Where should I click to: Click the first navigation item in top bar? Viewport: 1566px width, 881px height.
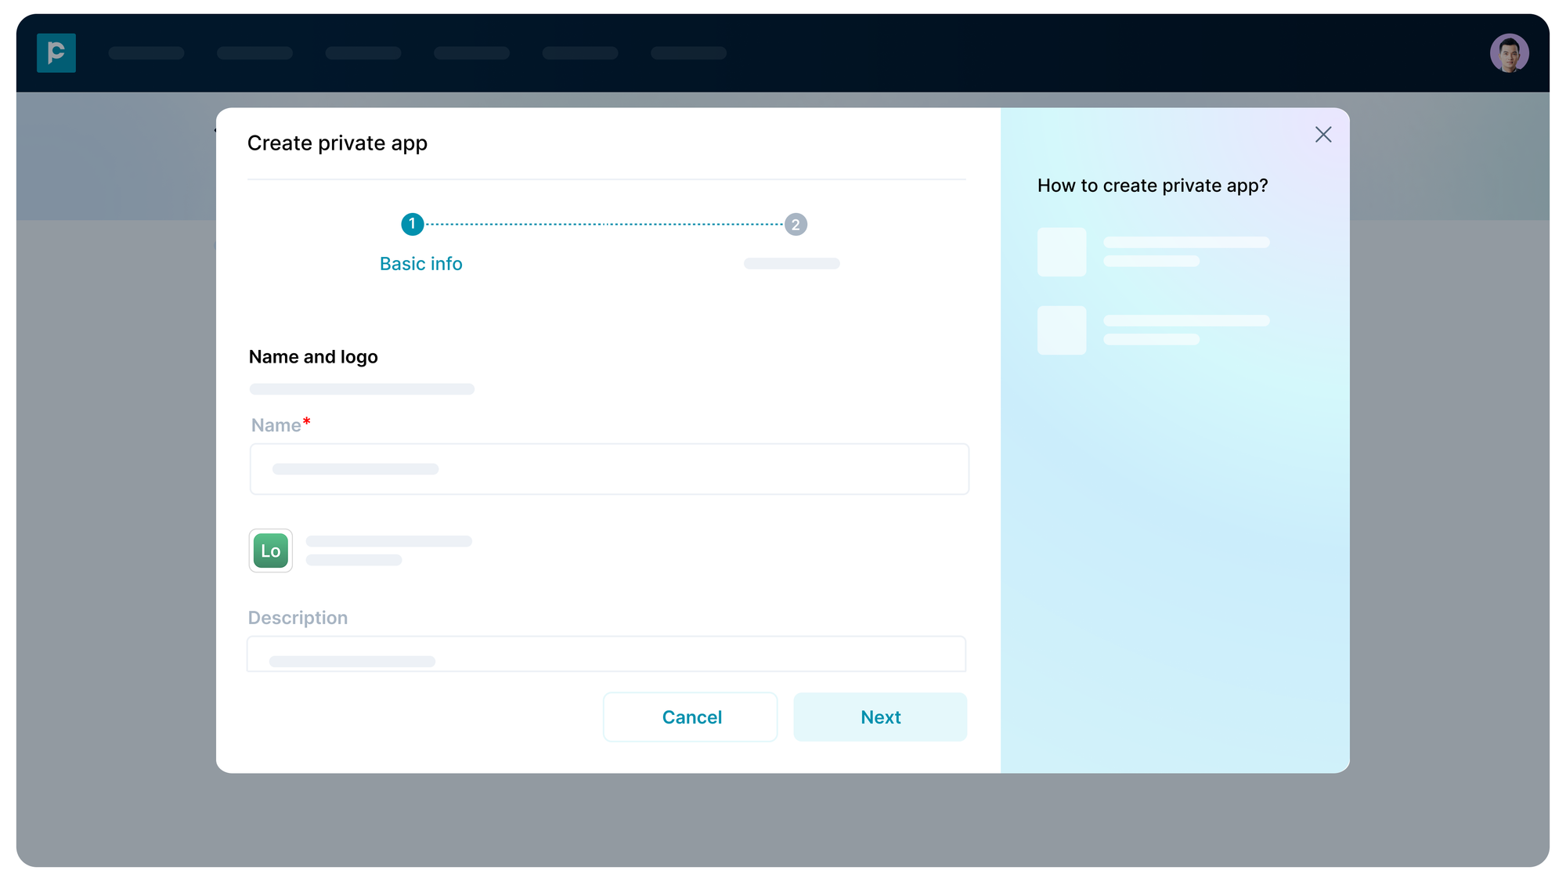(x=146, y=52)
